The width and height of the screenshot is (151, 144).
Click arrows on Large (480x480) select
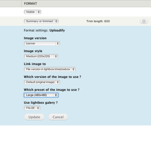click(x=56, y=95)
